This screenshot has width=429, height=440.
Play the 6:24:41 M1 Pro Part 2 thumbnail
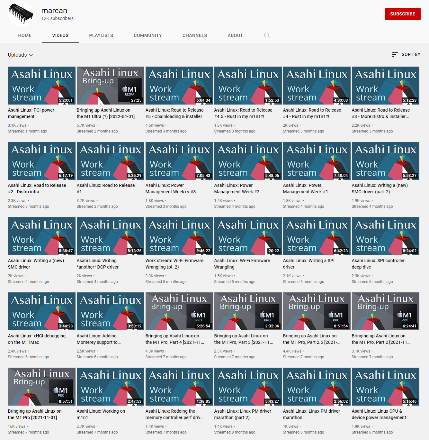(x=386, y=311)
